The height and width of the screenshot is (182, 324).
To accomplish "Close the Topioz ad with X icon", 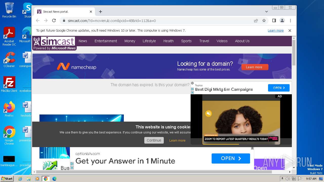I will click(192, 83).
